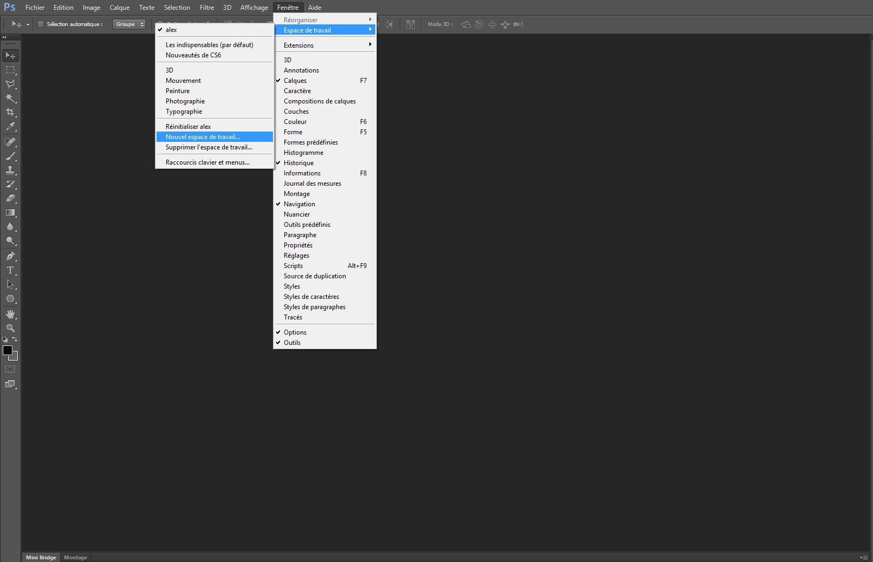This screenshot has width=873, height=562.
Task: Open the Groupe dropdown
Action: click(x=129, y=24)
